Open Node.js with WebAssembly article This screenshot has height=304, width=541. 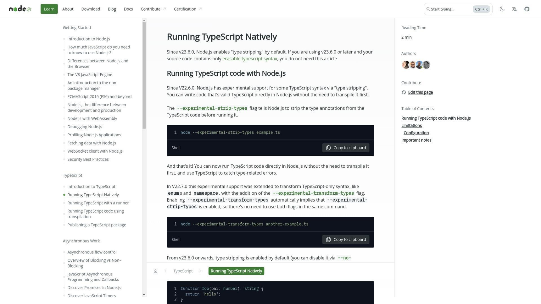click(92, 119)
